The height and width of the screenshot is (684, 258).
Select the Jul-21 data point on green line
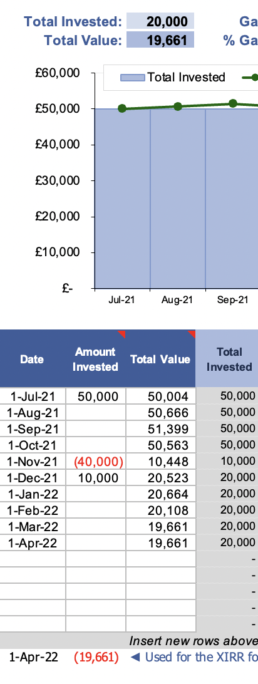click(122, 108)
